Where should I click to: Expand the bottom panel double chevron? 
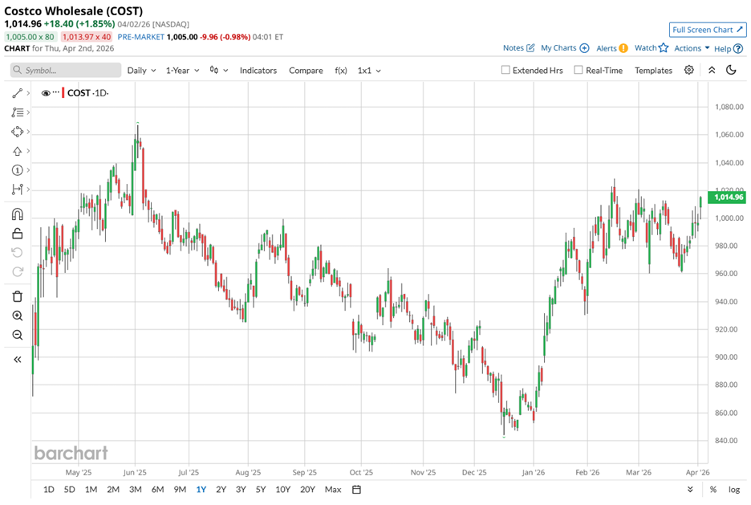(x=690, y=489)
